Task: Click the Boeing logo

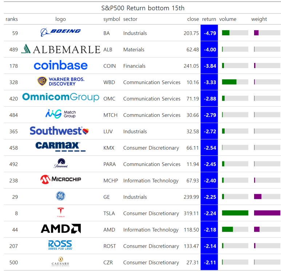Action: pos(61,32)
